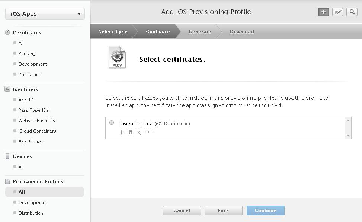Open search with the magnifier icon
Viewport: 362px width, 222px height.
tap(352, 12)
